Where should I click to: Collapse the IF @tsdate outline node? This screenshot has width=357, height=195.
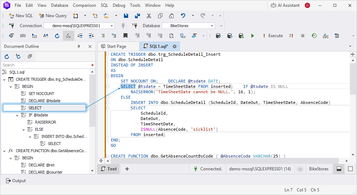[x=17, y=115]
